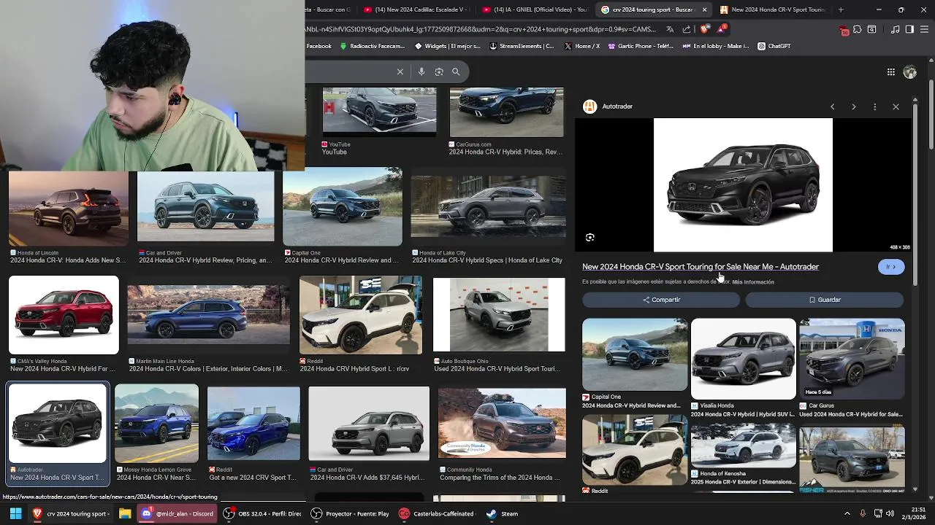Open Radioactiv Facecam bookmark
Viewport: 935px width, 525px height.
click(x=372, y=46)
